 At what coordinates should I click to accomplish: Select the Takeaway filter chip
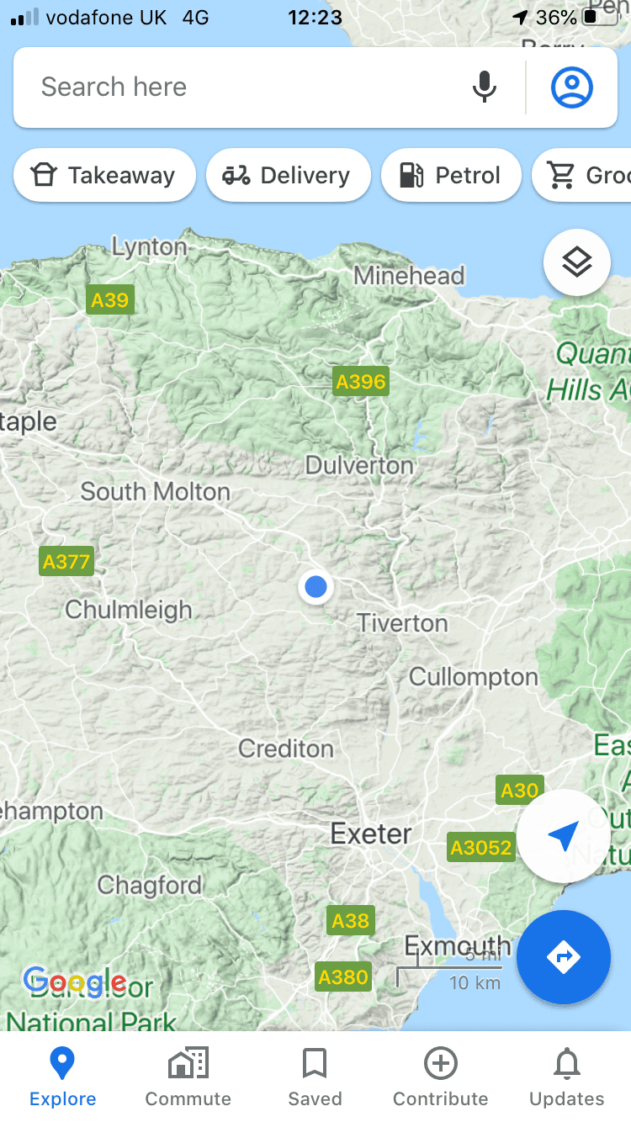[104, 175]
